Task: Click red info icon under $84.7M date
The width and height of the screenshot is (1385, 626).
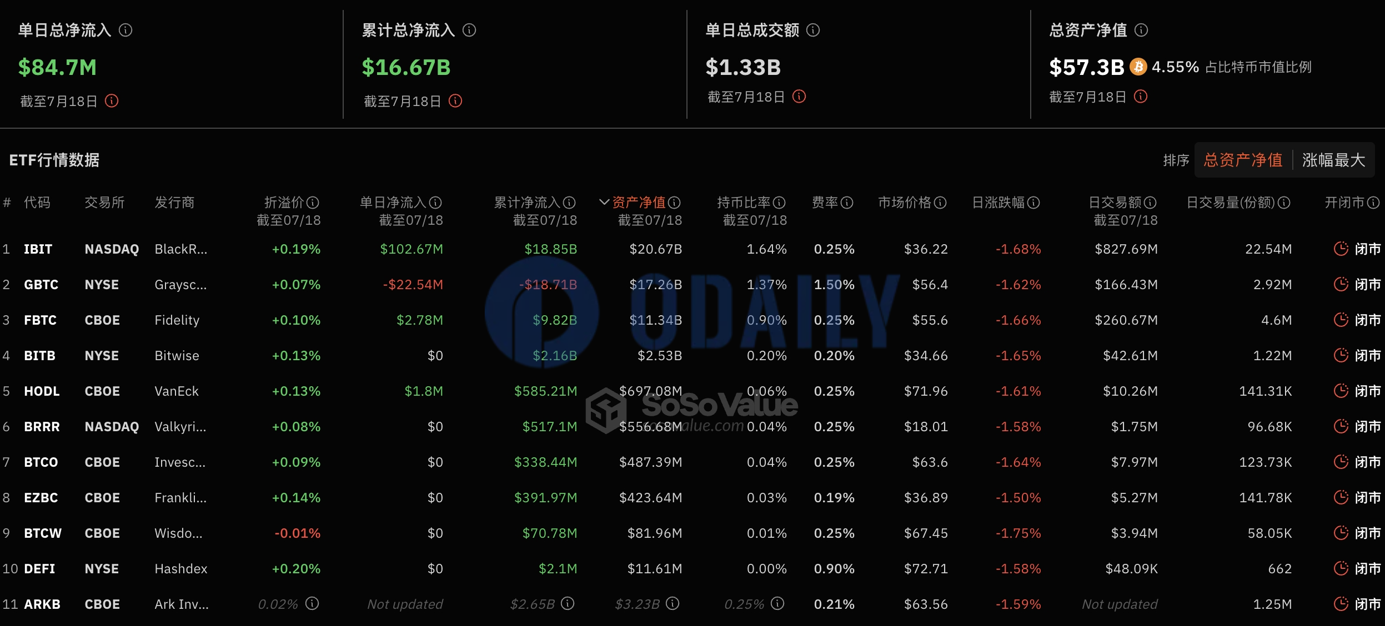Action: tap(112, 100)
